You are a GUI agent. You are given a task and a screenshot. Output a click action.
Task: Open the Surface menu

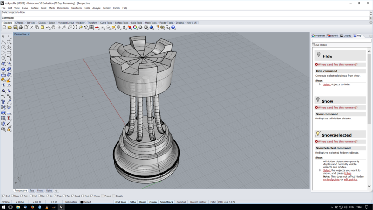(x=35, y=8)
